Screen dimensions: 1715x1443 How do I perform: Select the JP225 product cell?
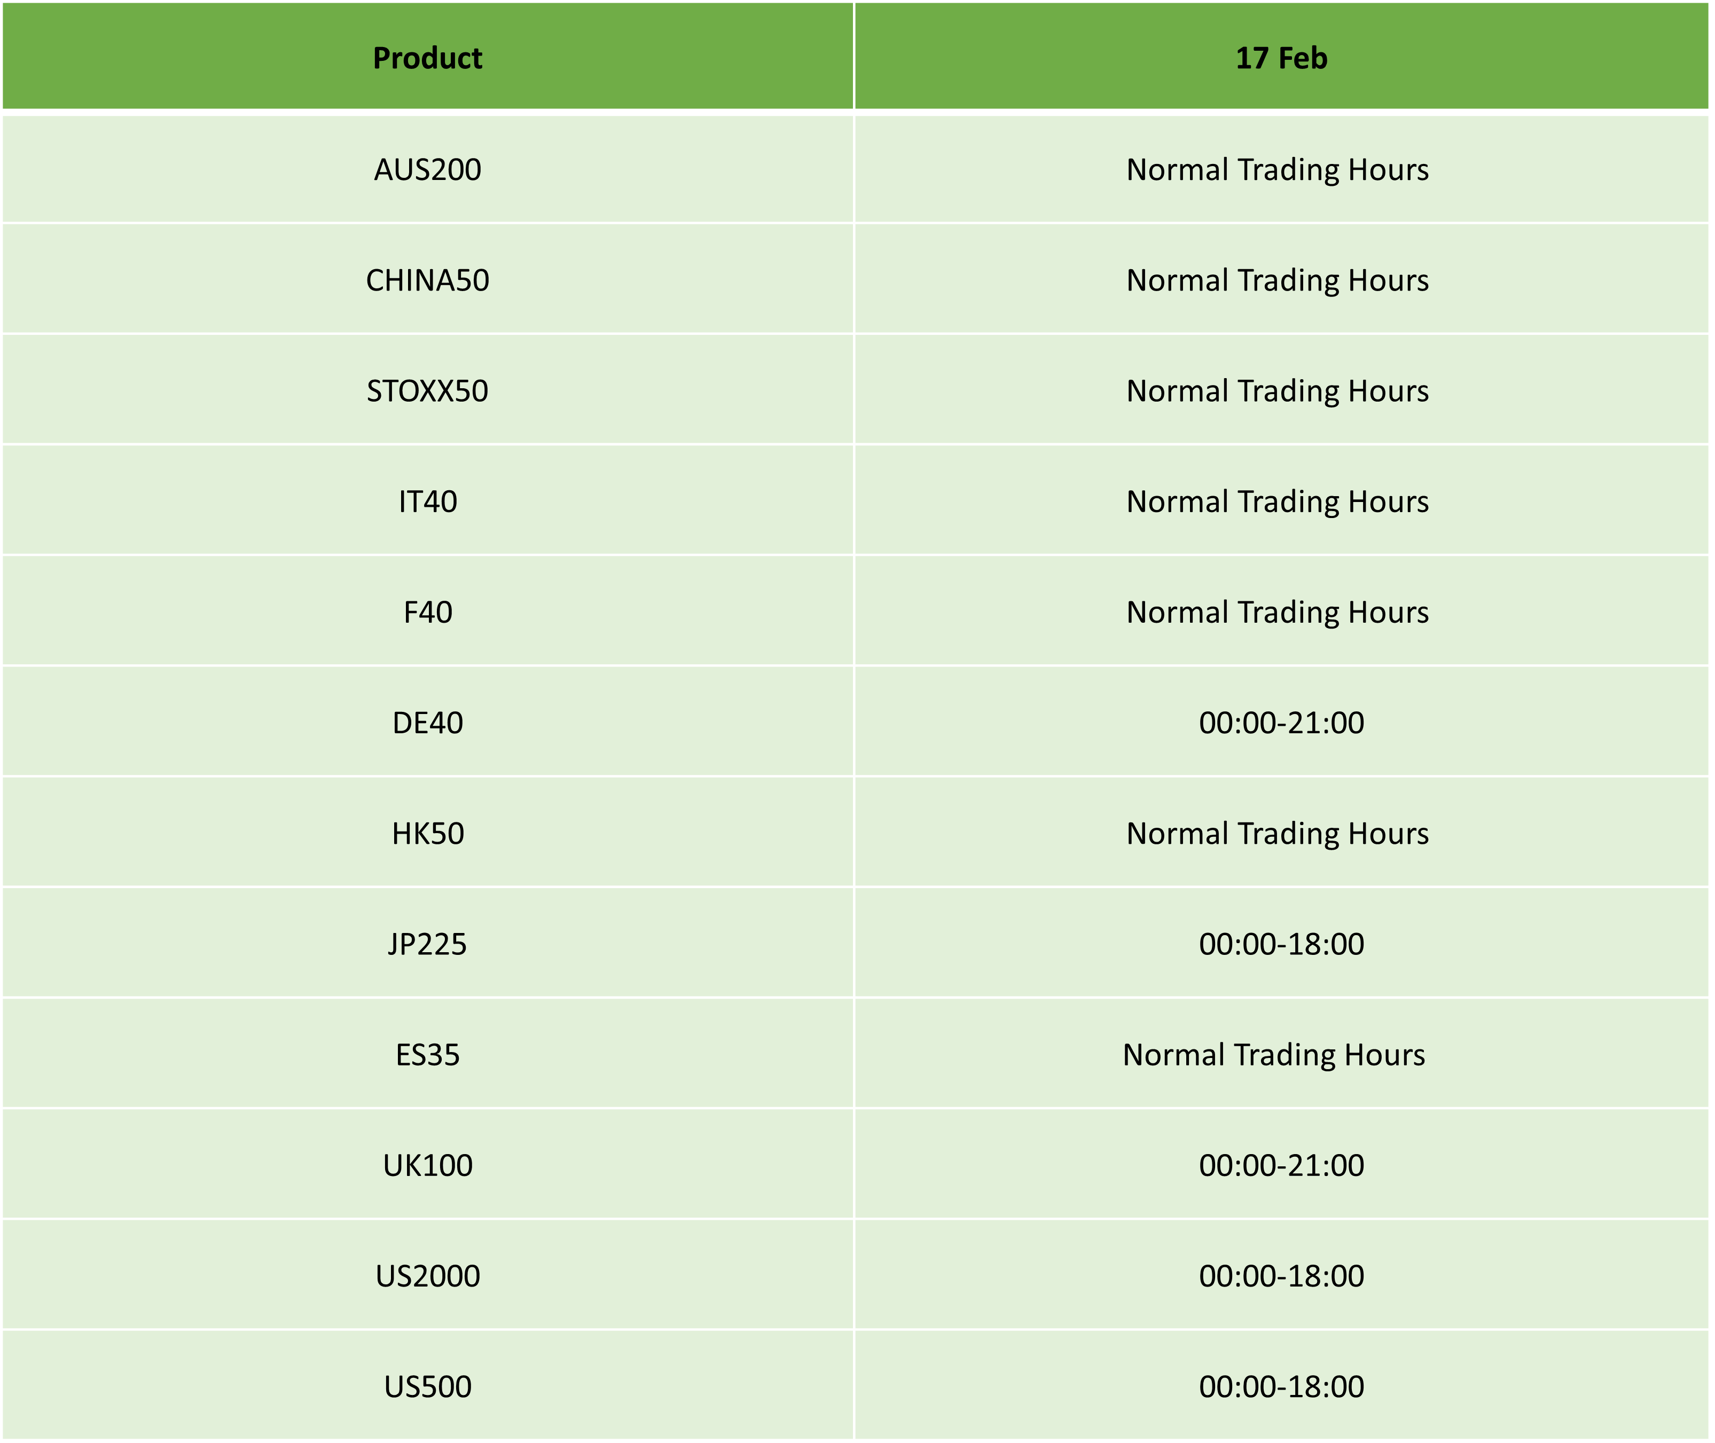click(x=428, y=943)
